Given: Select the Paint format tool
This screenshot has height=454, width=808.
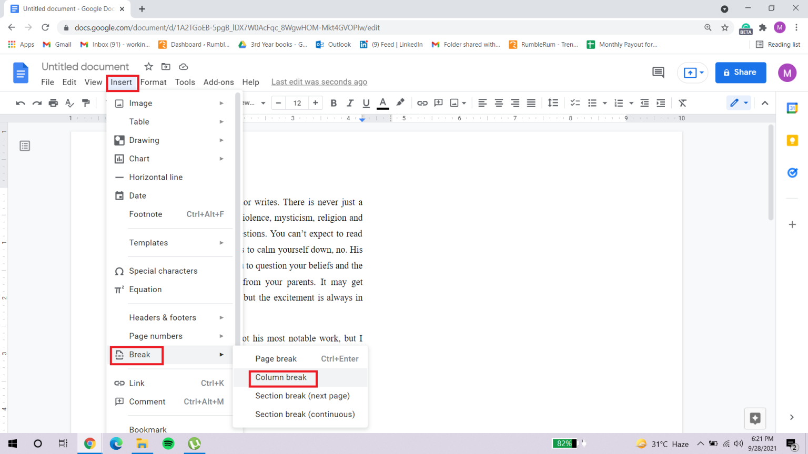Looking at the screenshot, I should 86,102.
